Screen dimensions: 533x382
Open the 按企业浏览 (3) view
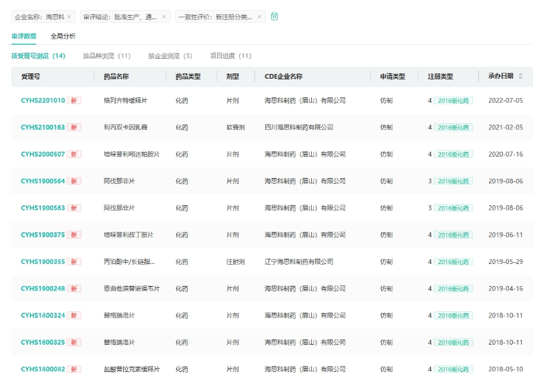(x=170, y=56)
